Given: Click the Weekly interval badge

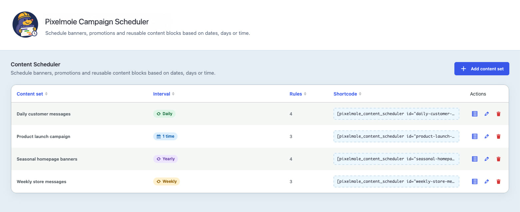Looking at the screenshot, I should 167,181.
